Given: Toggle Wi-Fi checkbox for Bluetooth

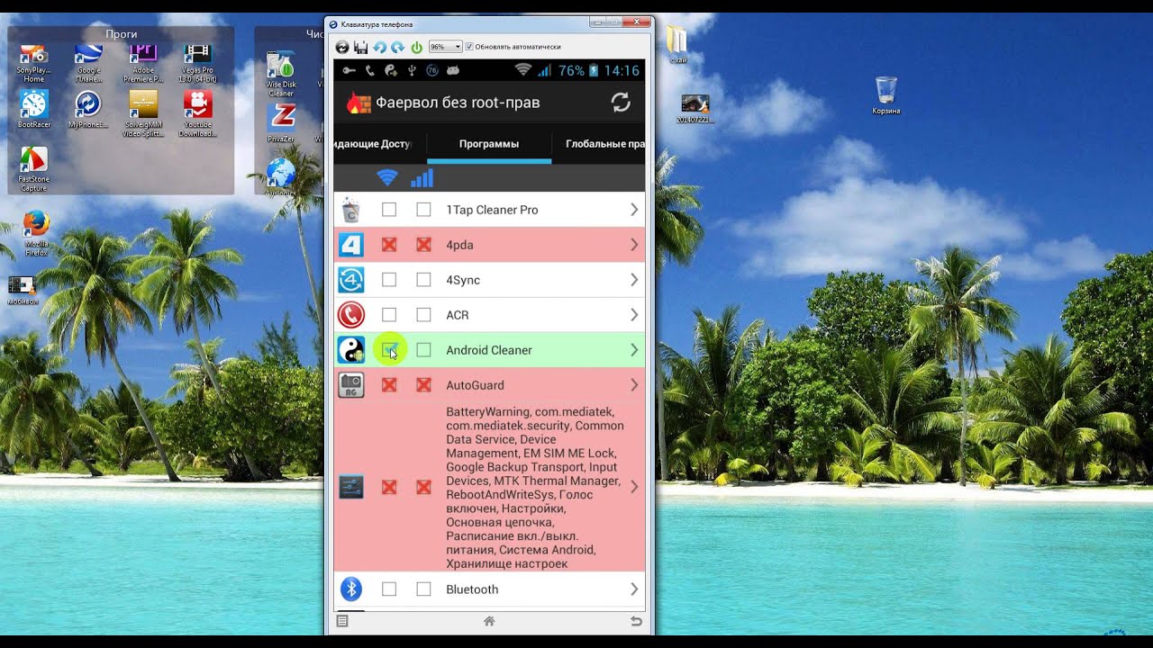Looking at the screenshot, I should (x=389, y=589).
